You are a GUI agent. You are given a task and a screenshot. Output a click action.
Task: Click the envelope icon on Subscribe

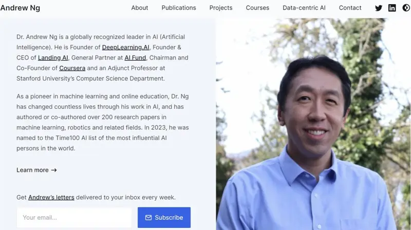click(148, 218)
